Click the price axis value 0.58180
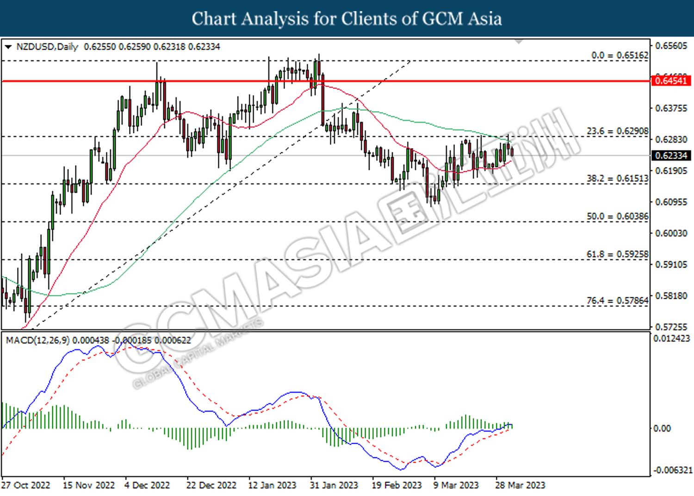This screenshot has width=694, height=496. pyautogui.click(x=671, y=295)
